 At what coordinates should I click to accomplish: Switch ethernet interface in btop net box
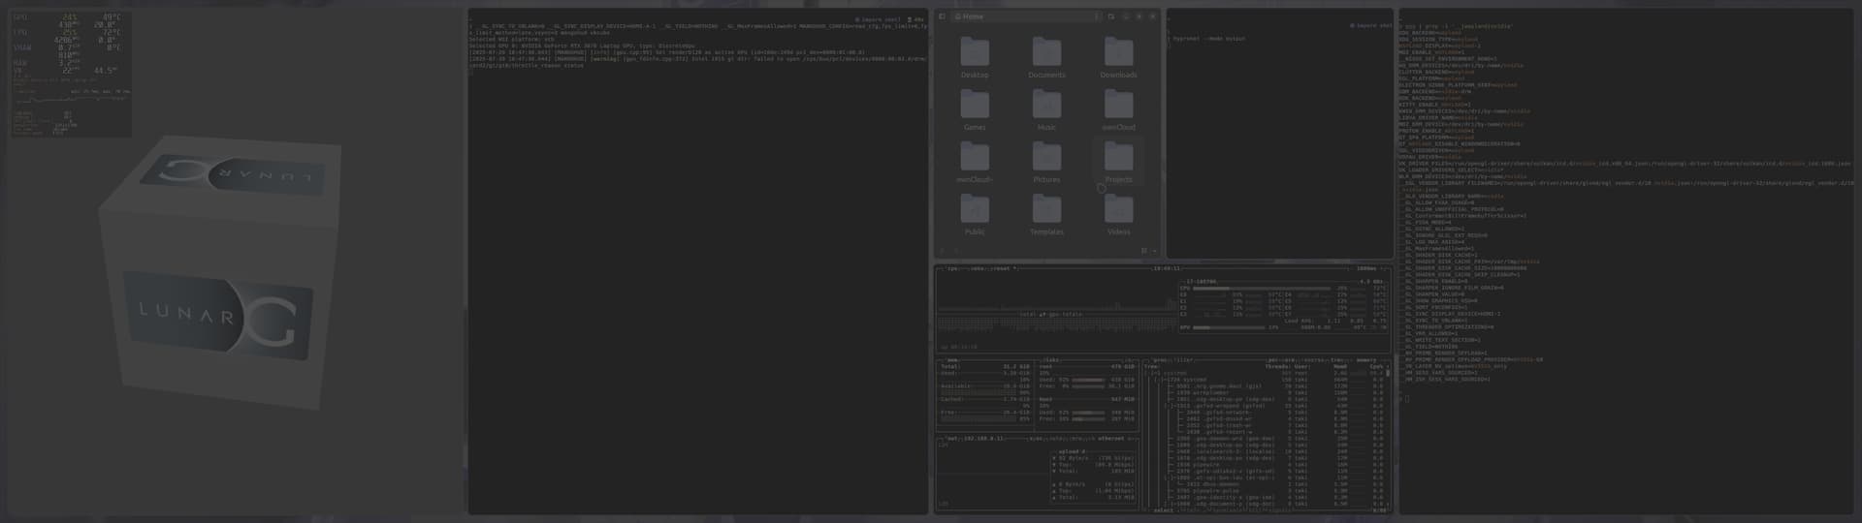coord(1110,438)
